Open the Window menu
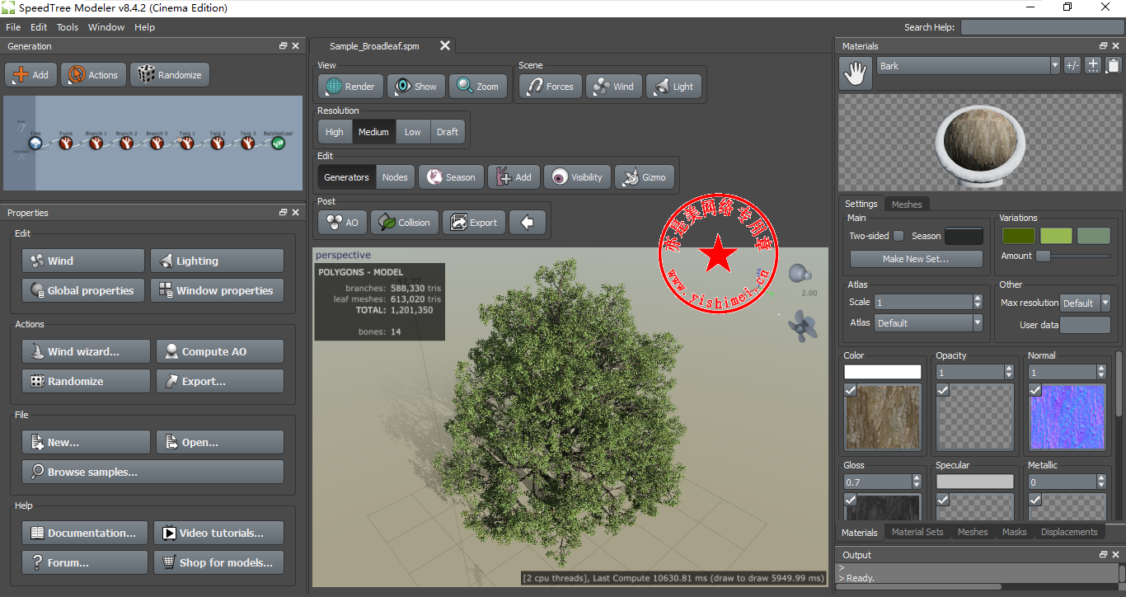Image resolution: width=1126 pixels, height=597 pixels. pos(106,27)
